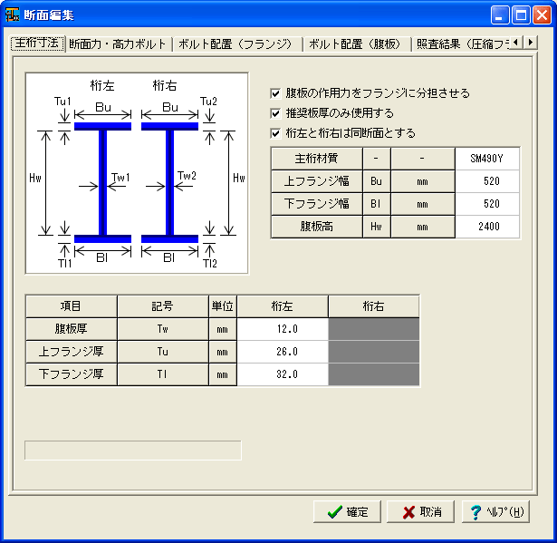Edit the 腹板高 Hw value 2400
The width and height of the screenshot is (557, 543).
pos(487,227)
